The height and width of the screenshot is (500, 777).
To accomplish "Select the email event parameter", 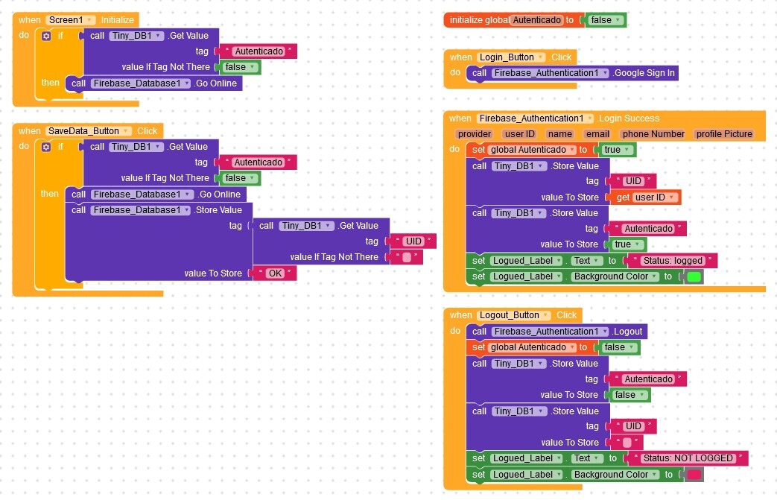I will click(597, 134).
